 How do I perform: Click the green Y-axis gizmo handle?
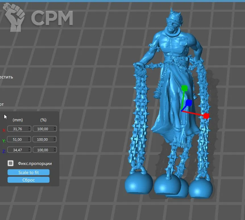(x=184, y=88)
